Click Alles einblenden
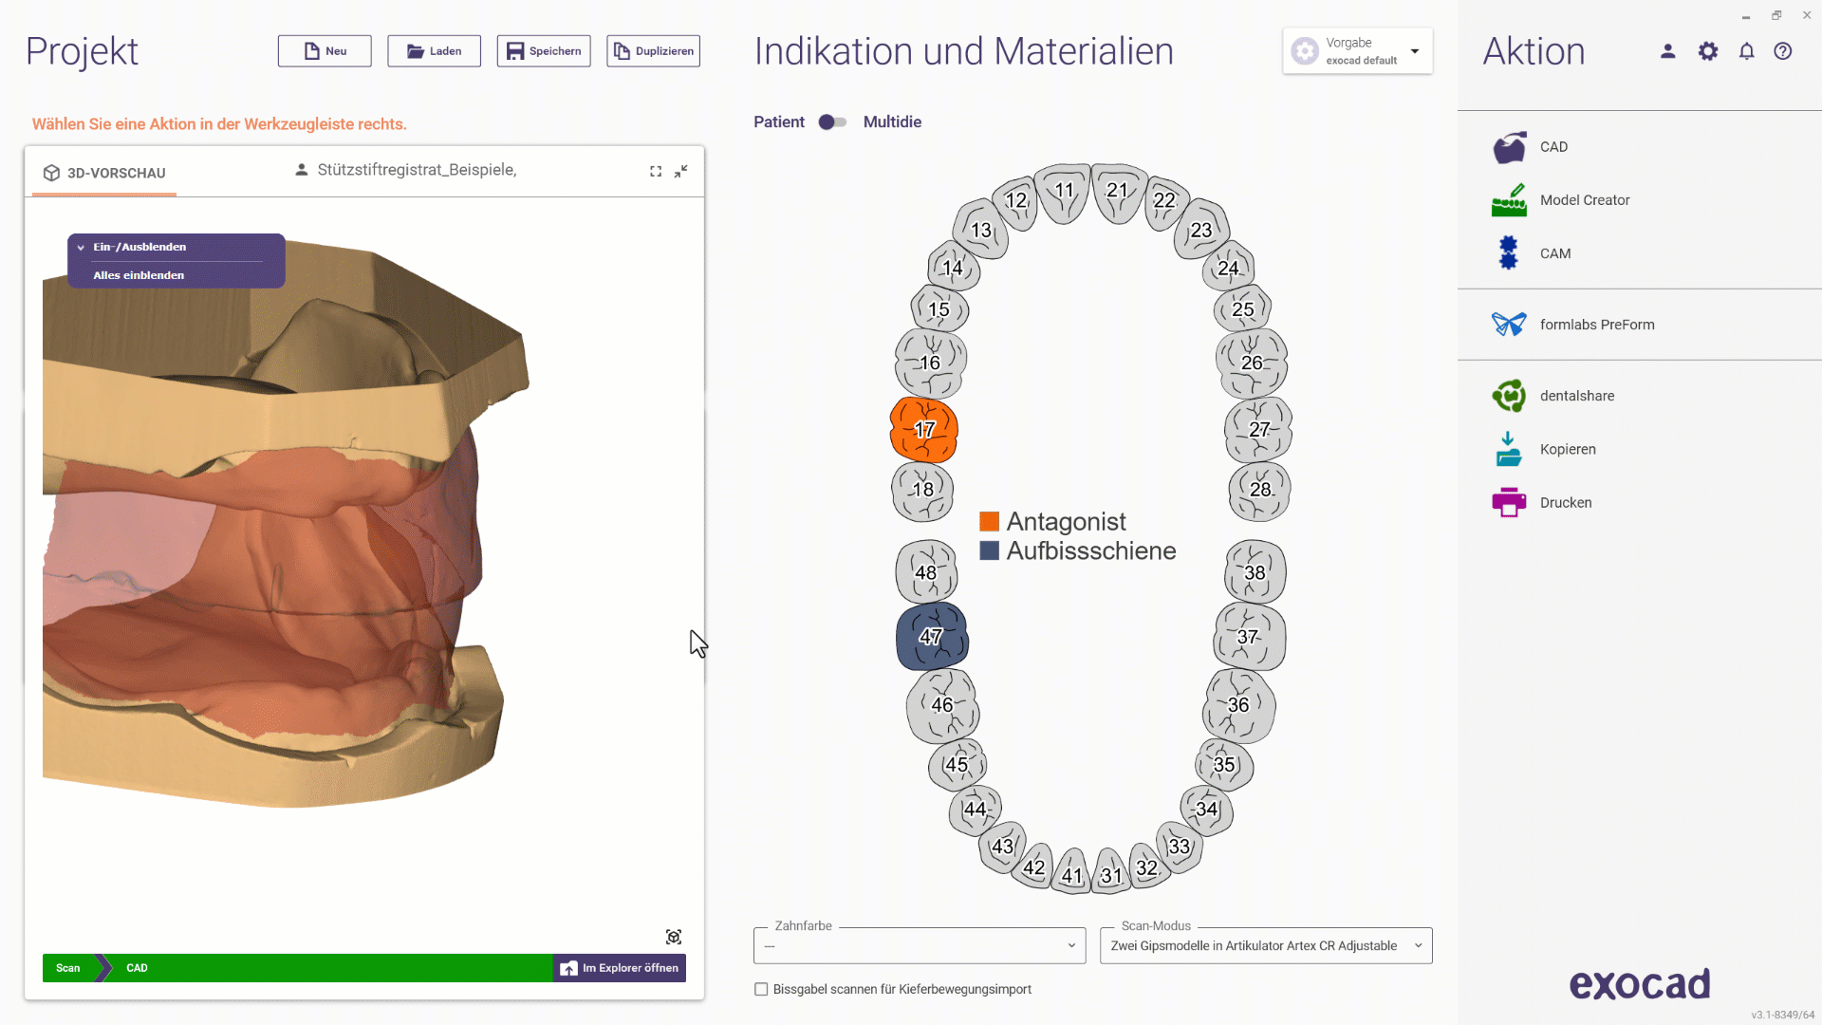 [139, 275]
